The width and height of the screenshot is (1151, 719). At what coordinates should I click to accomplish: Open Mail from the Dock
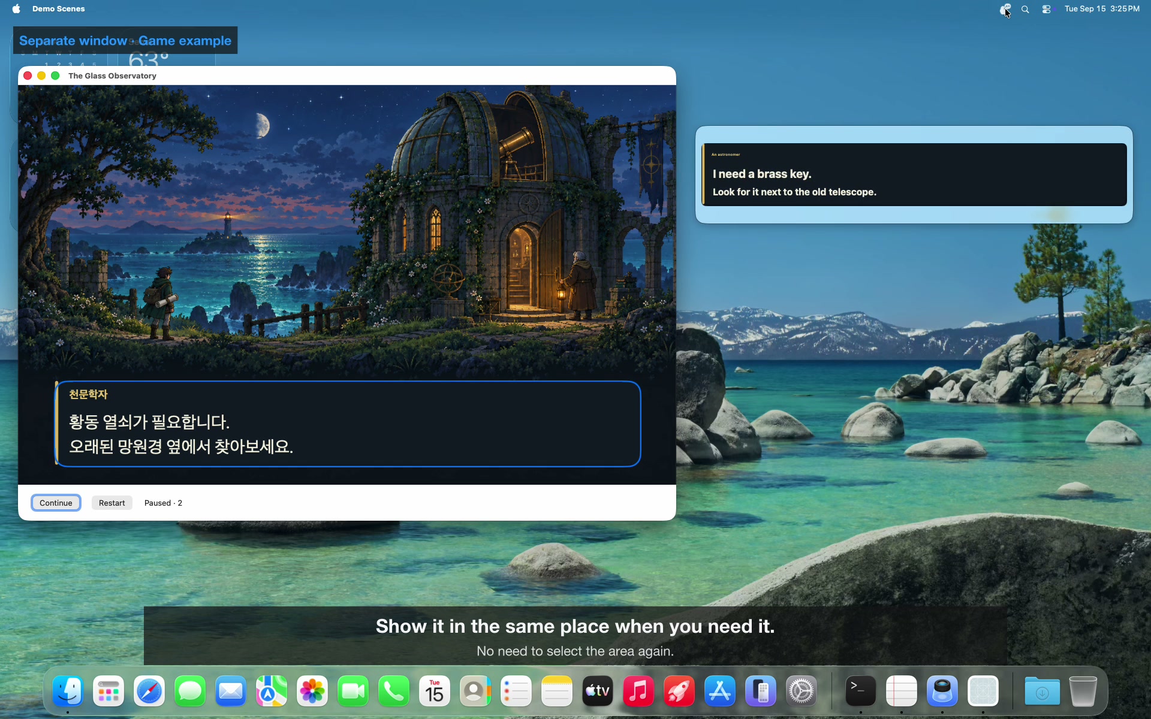point(231,691)
